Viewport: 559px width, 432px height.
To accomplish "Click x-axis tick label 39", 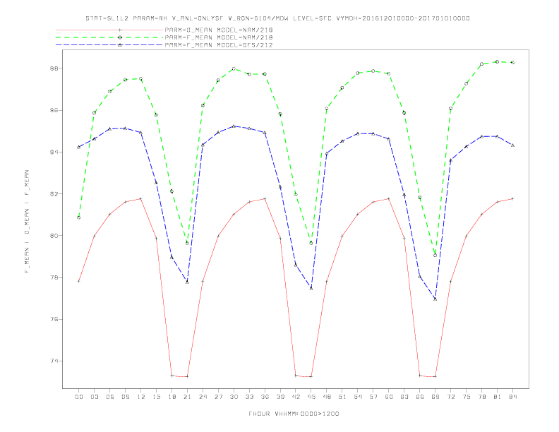I will coord(281,397).
